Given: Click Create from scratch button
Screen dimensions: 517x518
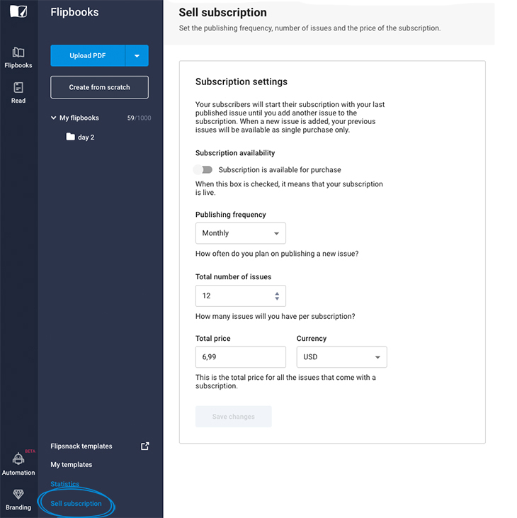Looking at the screenshot, I should (99, 87).
